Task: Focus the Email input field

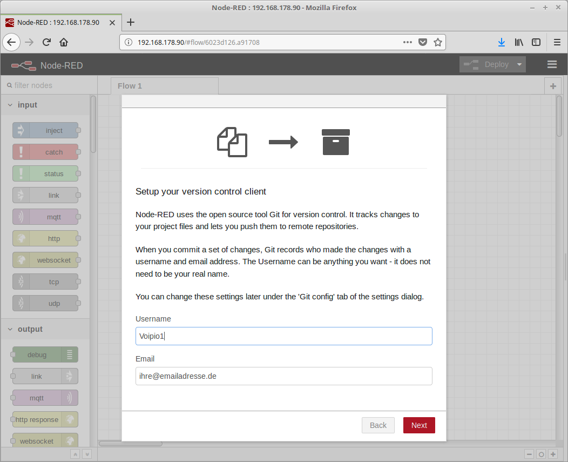Action: point(283,376)
